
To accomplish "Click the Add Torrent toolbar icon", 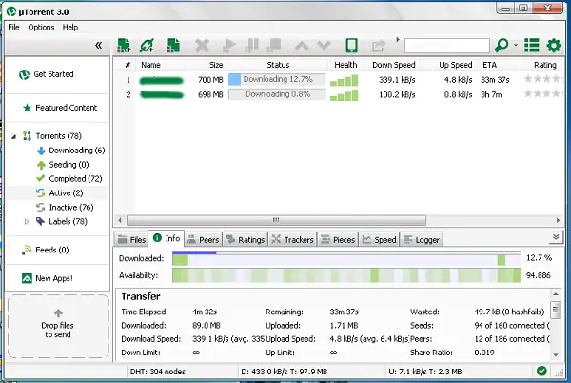I will (124, 46).
